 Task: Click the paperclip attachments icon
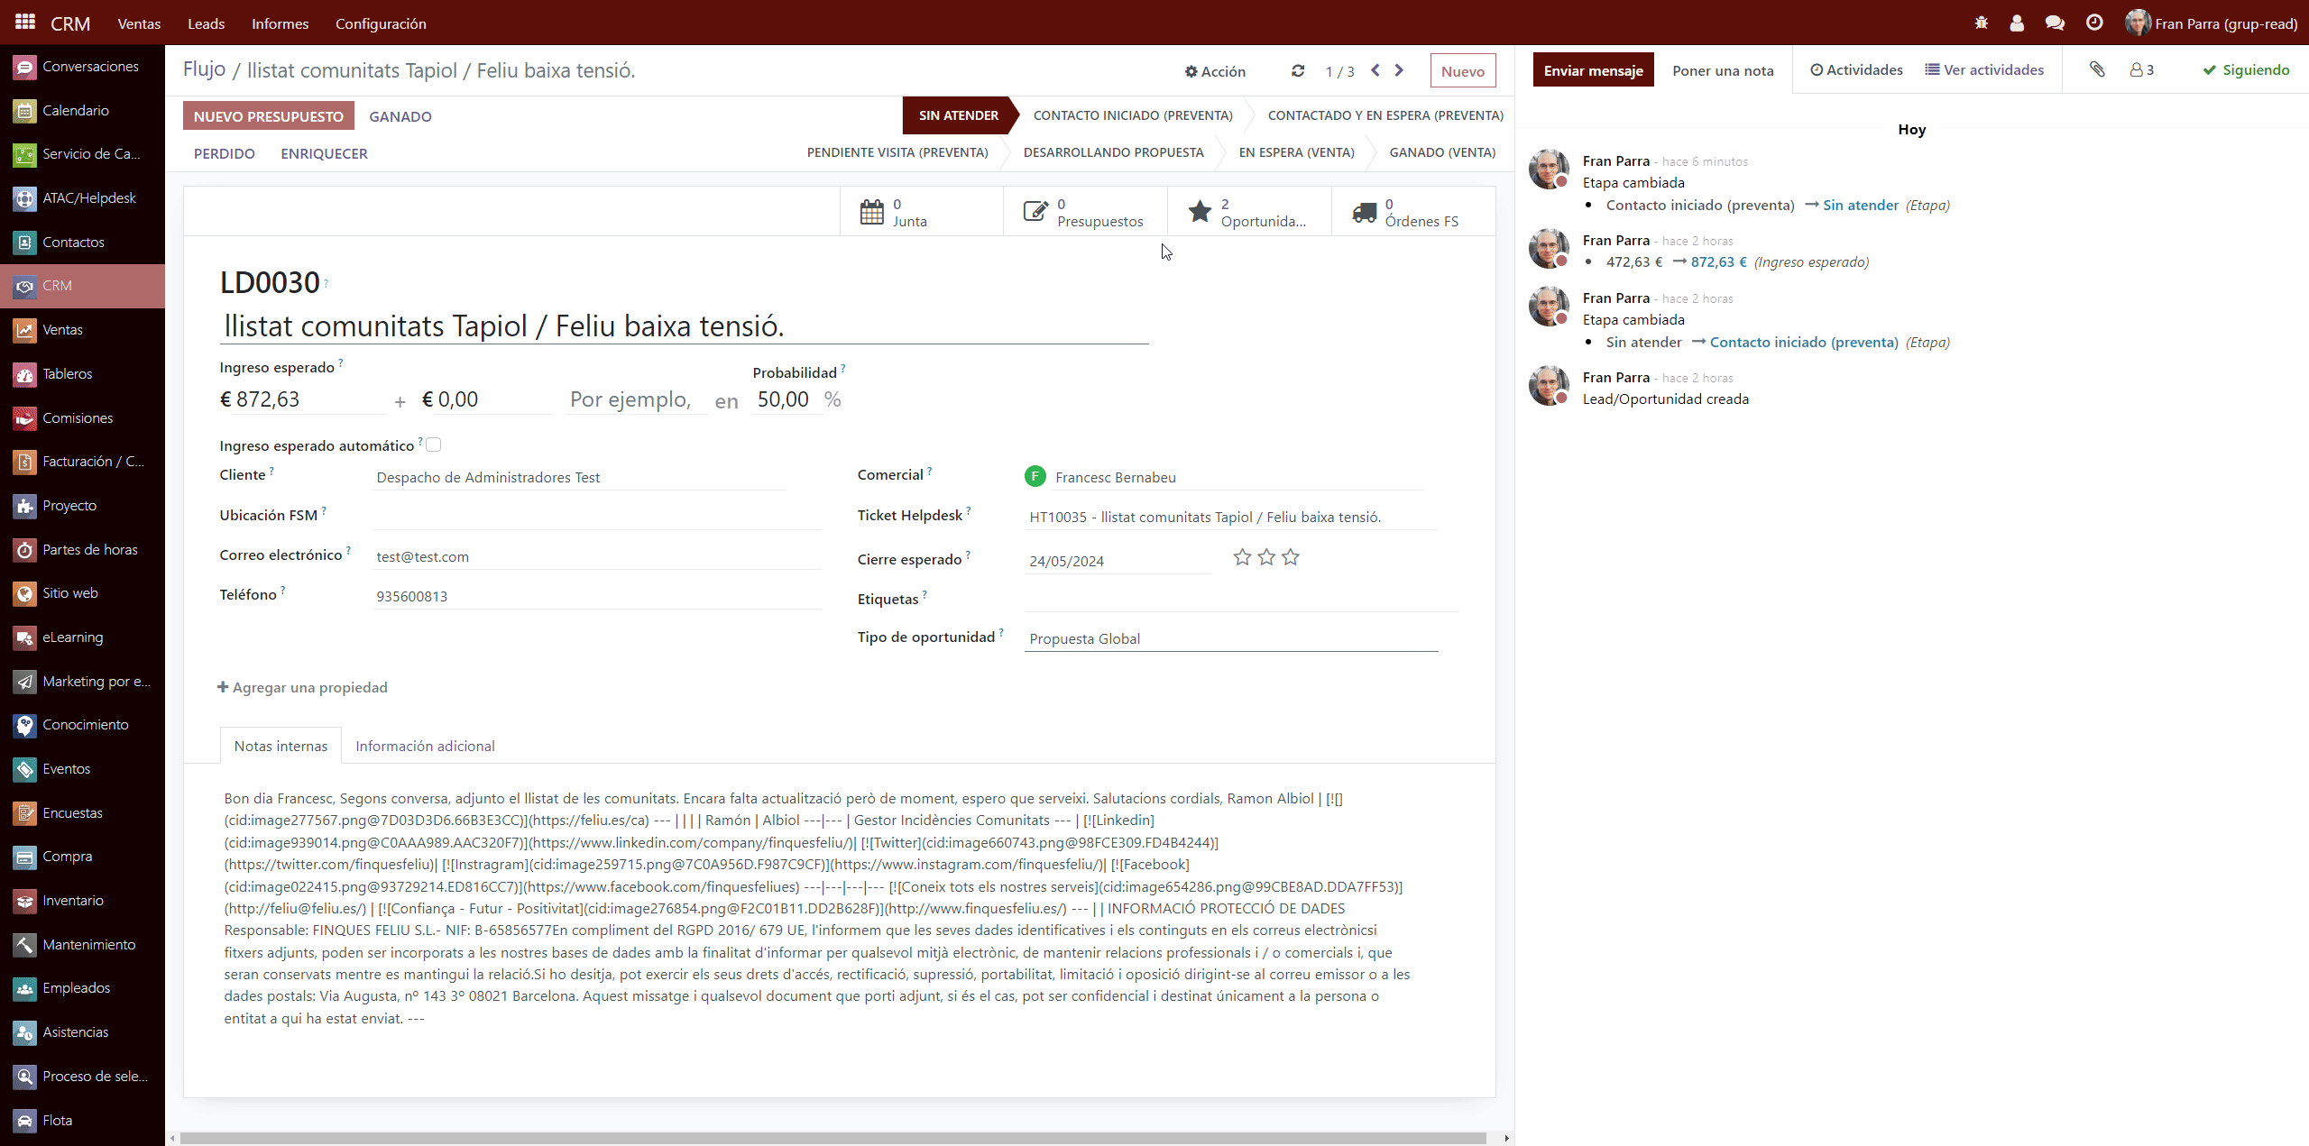point(2097,69)
